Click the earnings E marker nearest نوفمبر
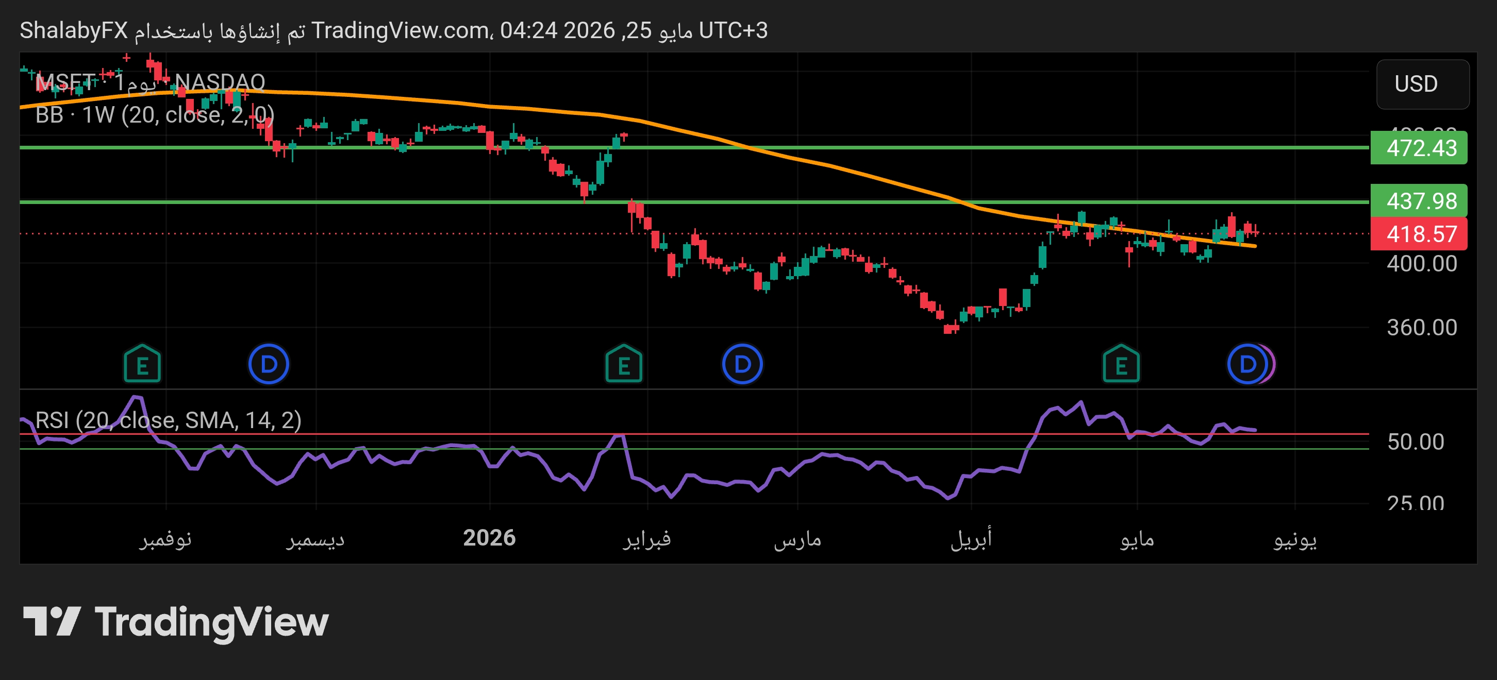The height and width of the screenshot is (680, 1497). pos(142,364)
